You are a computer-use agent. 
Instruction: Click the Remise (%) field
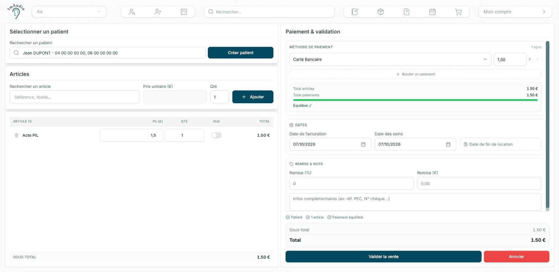(352, 183)
